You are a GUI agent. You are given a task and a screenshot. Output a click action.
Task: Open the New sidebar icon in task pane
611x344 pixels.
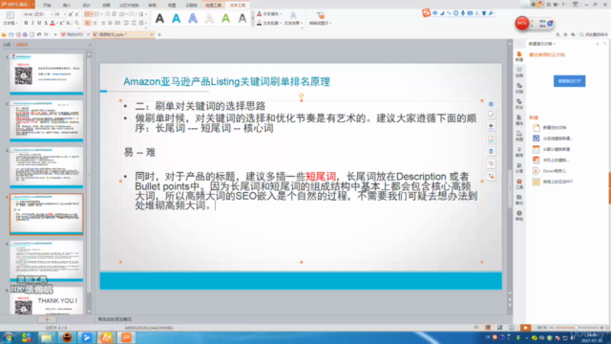pos(519,56)
